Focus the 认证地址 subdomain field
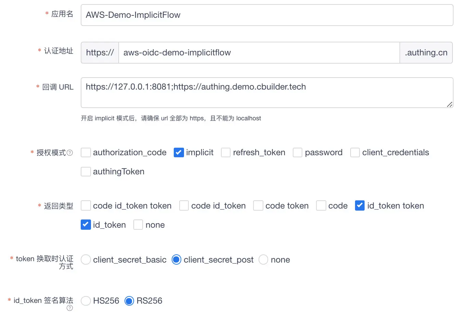 [x=259, y=53]
